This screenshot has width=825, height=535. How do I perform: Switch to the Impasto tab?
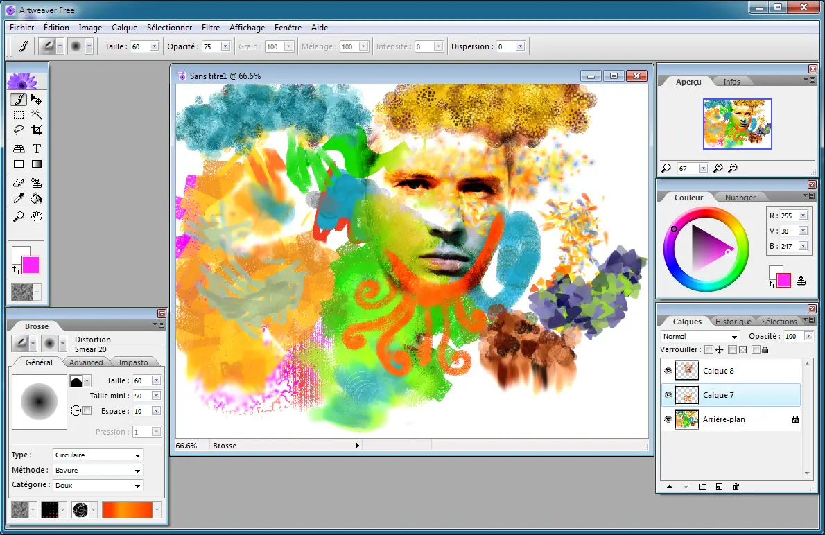pos(133,362)
